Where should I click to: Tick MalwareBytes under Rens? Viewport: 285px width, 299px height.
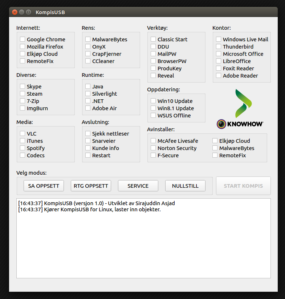(x=88, y=39)
